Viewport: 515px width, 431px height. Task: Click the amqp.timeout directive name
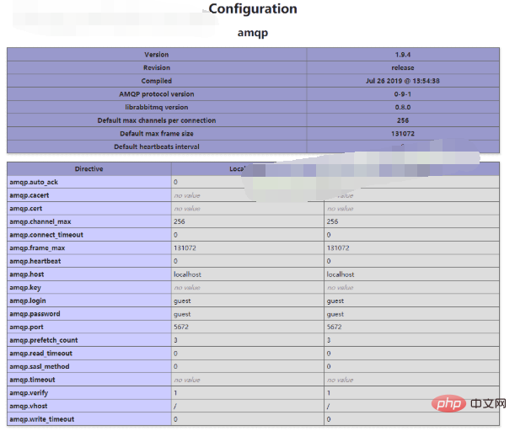point(32,380)
